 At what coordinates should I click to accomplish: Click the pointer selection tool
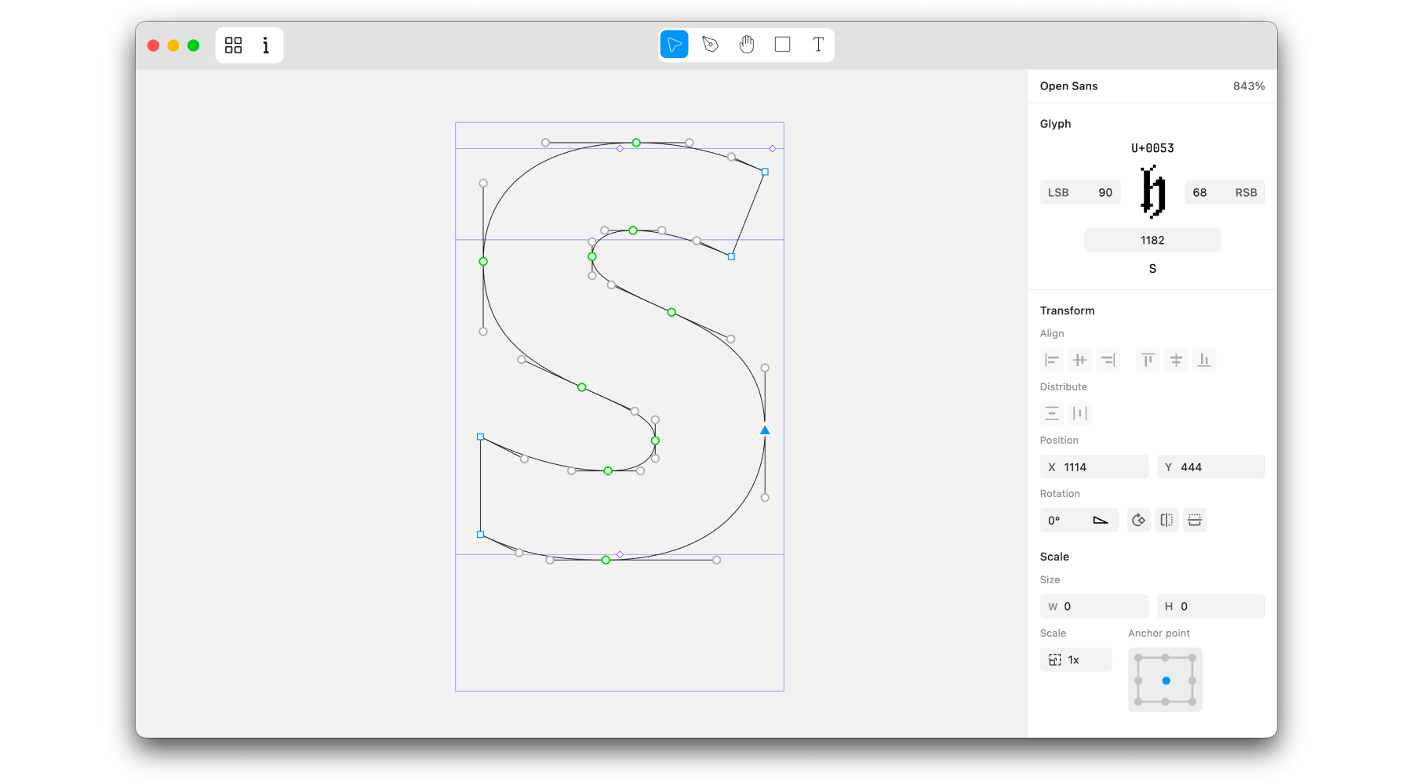[674, 45]
